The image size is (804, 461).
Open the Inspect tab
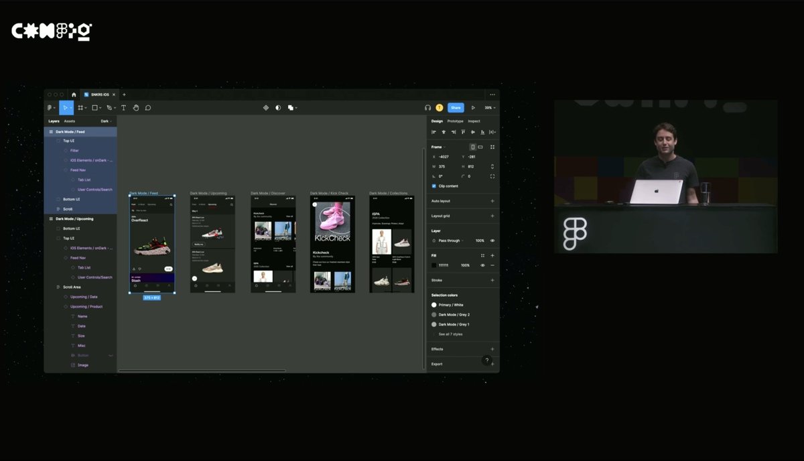tap(474, 121)
